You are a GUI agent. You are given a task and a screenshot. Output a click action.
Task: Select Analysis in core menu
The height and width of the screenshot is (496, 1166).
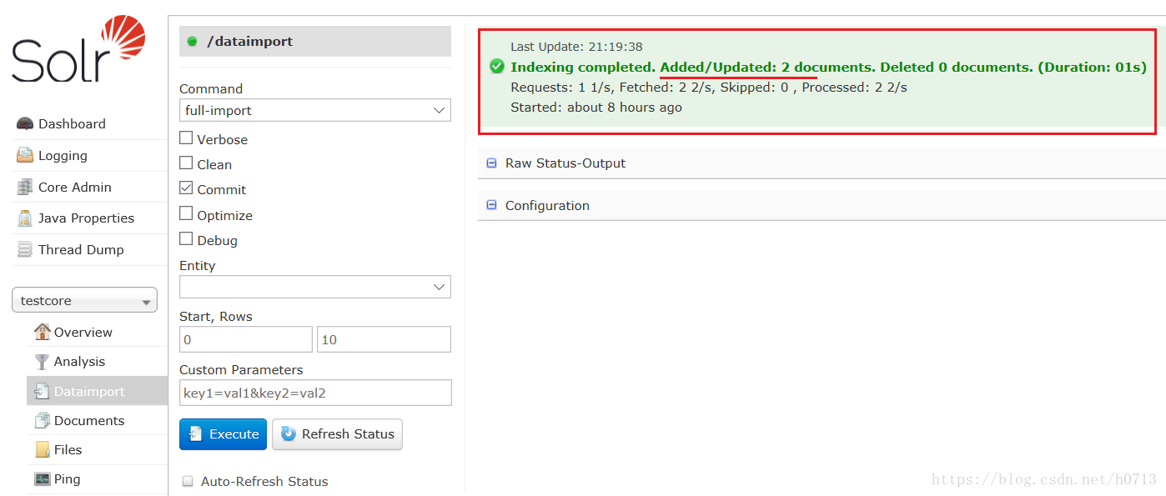[x=79, y=362]
